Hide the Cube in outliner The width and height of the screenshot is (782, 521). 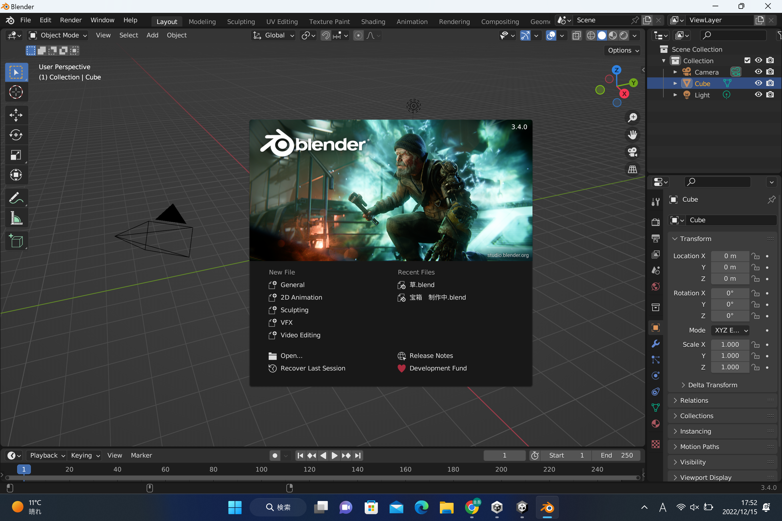coord(758,83)
